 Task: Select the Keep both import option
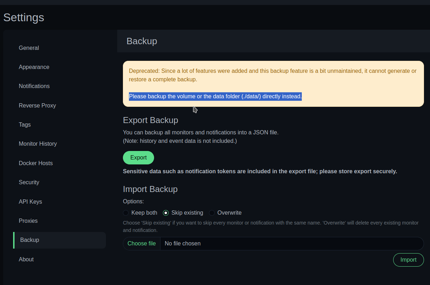tap(126, 213)
